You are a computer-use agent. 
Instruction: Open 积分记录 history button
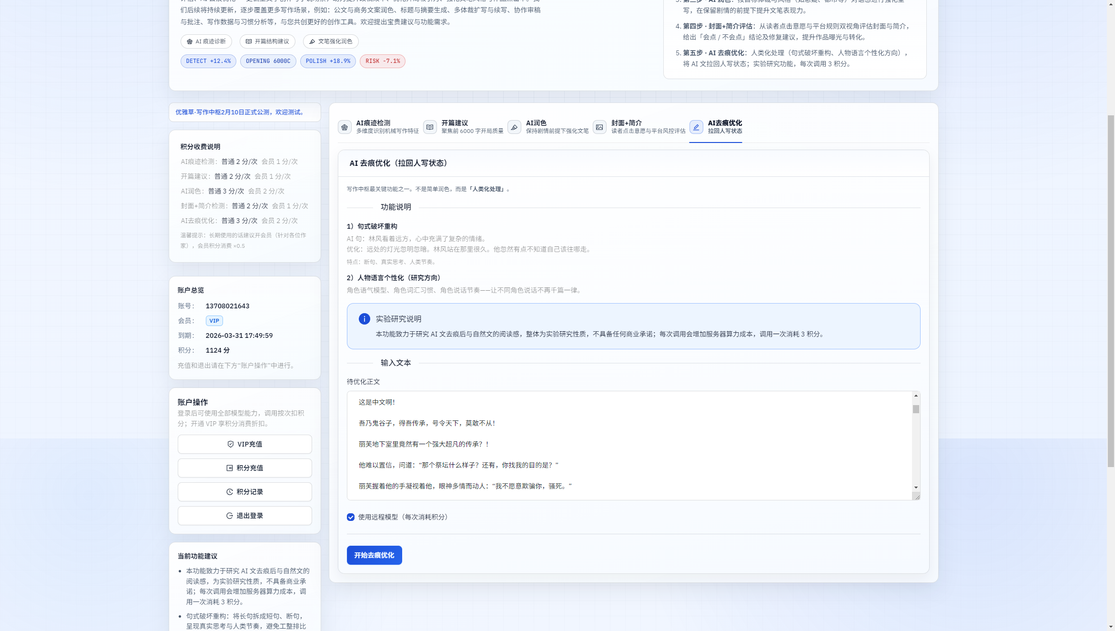[x=245, y=492]
